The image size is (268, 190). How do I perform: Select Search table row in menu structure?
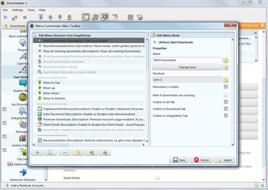pyautogui.click(x=89, y=72)
